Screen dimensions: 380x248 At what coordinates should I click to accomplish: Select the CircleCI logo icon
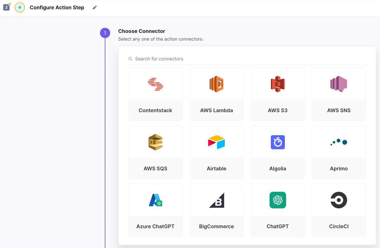[338, 200]
